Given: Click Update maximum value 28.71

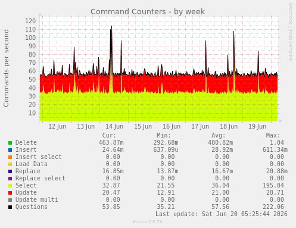Looking at the screenshot, I should pos(275,192).
